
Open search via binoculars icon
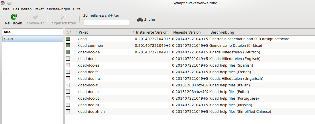[140, 20]
